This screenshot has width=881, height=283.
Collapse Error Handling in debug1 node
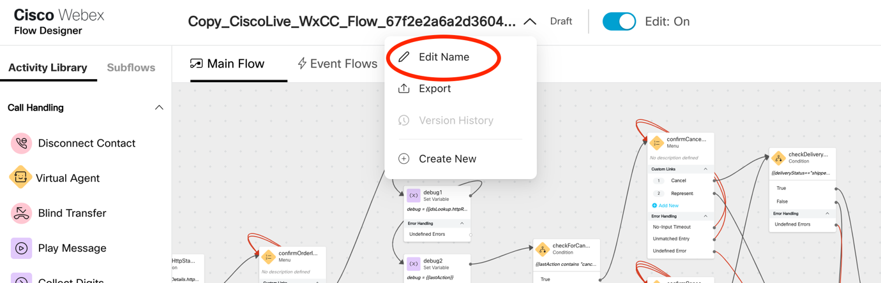(462, 224)
